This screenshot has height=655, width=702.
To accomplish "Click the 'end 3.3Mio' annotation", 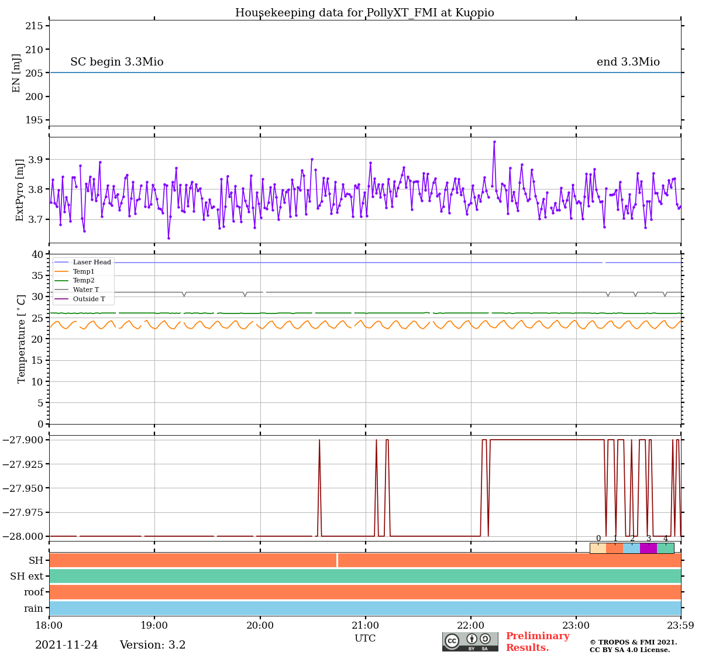I will (x=628, y=62).
